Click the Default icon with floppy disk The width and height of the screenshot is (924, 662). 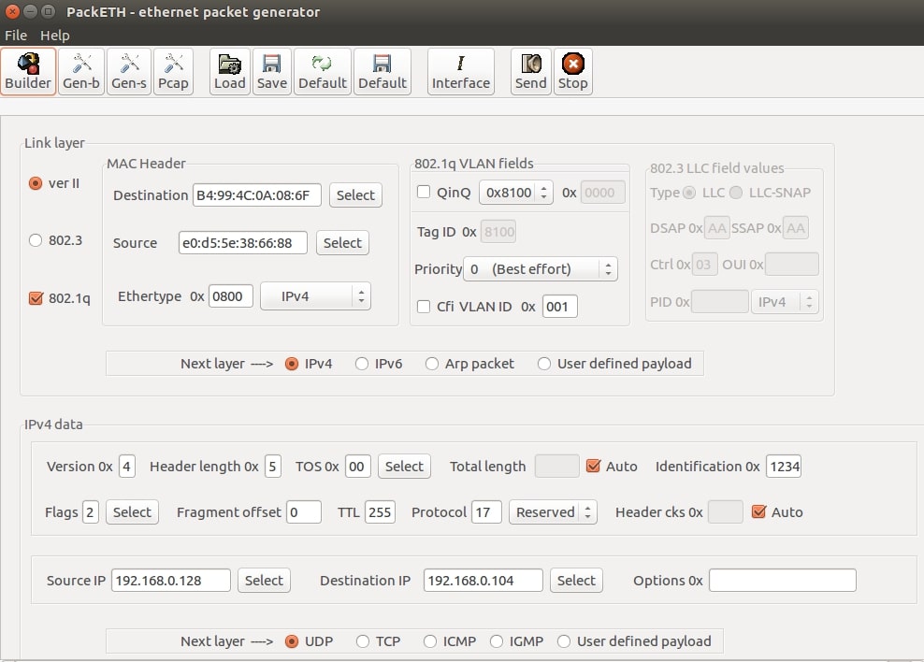383,71
